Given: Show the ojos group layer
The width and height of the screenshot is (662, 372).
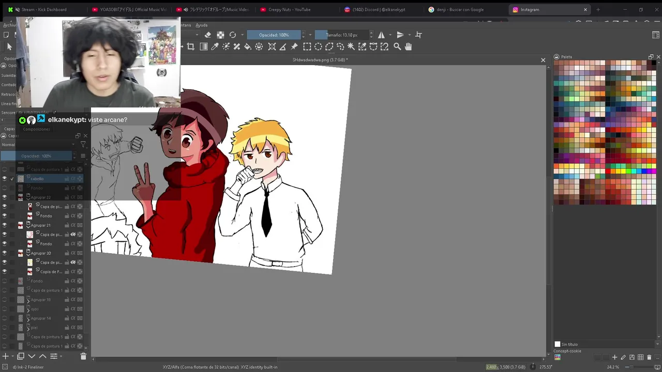Looking at the screenshot, I should click(5, 309).
